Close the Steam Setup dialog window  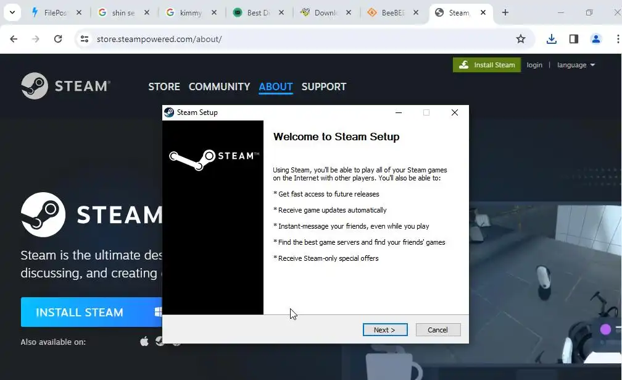point(455,112)
